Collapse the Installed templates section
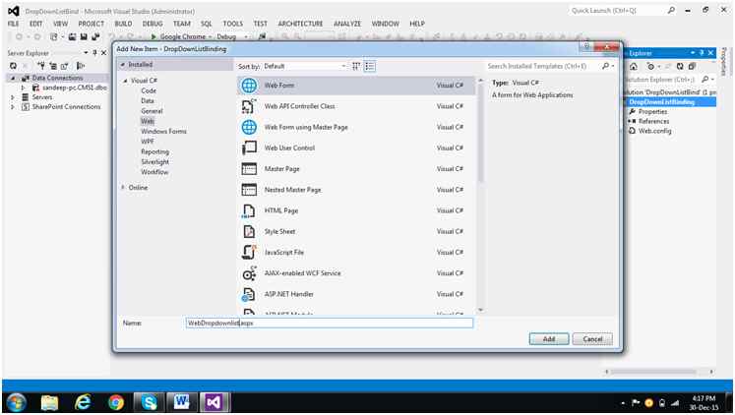 123,65
